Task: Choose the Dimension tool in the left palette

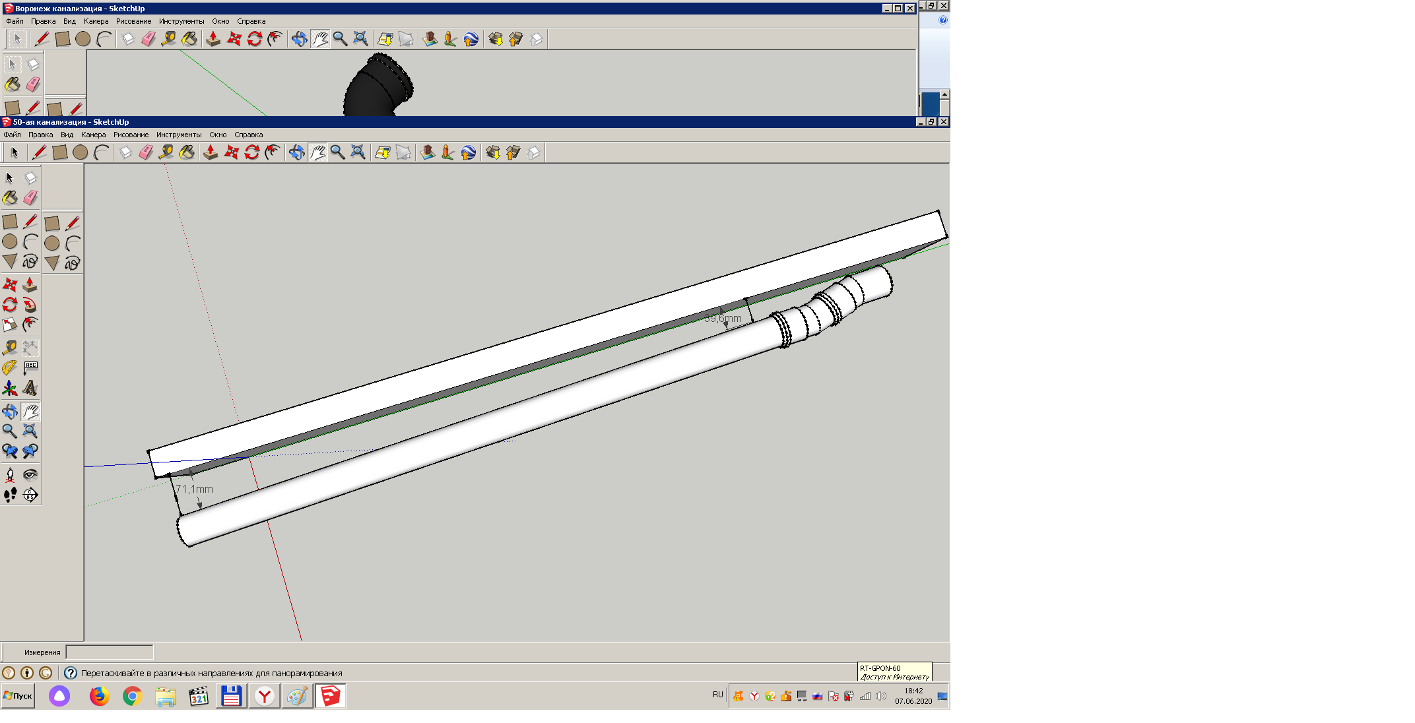Action: pos(30,348)
